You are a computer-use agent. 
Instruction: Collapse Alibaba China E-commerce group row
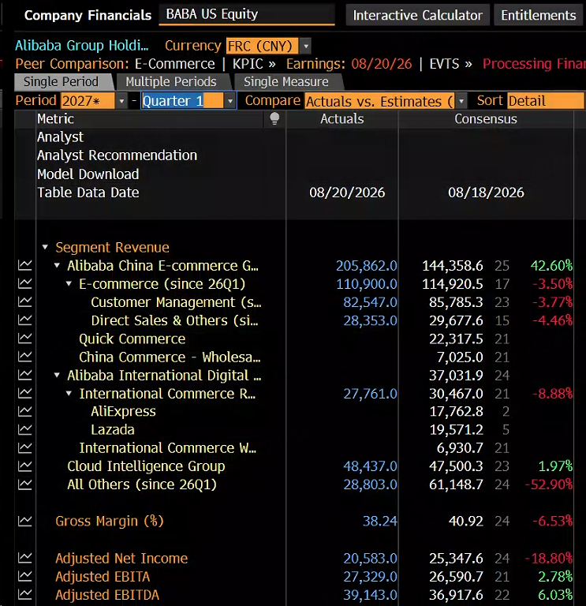(x=57, y=265)
